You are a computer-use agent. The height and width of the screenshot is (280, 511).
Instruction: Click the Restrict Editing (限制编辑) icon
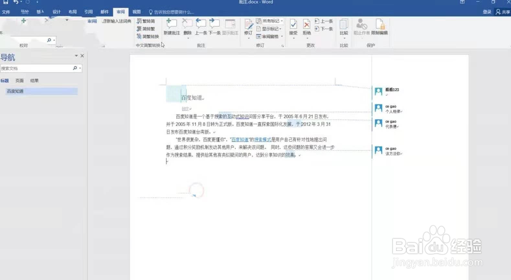(x=380, y=27)
